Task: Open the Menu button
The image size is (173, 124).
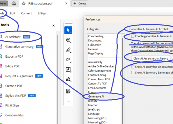Action: coord(3,3)
